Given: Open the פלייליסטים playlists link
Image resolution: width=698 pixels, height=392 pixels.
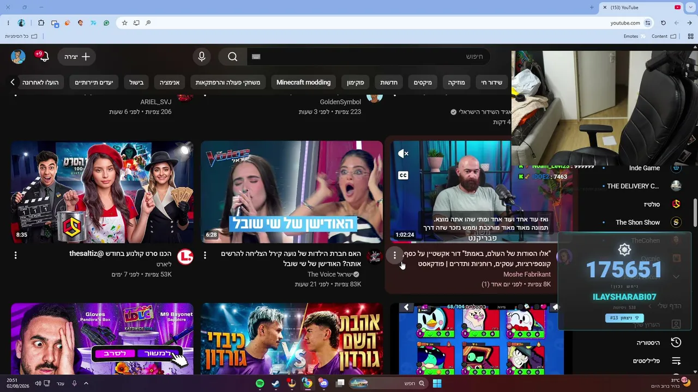Looking at the screenshot, I should pos(646,361).
